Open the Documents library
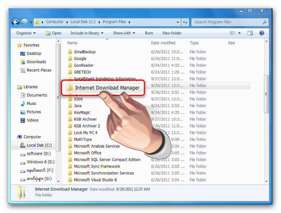This screenshot has height=213, width=281. click(x=34, y=95)
